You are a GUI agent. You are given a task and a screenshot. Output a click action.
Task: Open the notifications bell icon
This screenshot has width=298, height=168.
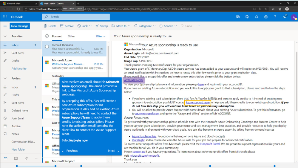pos(256,17)
